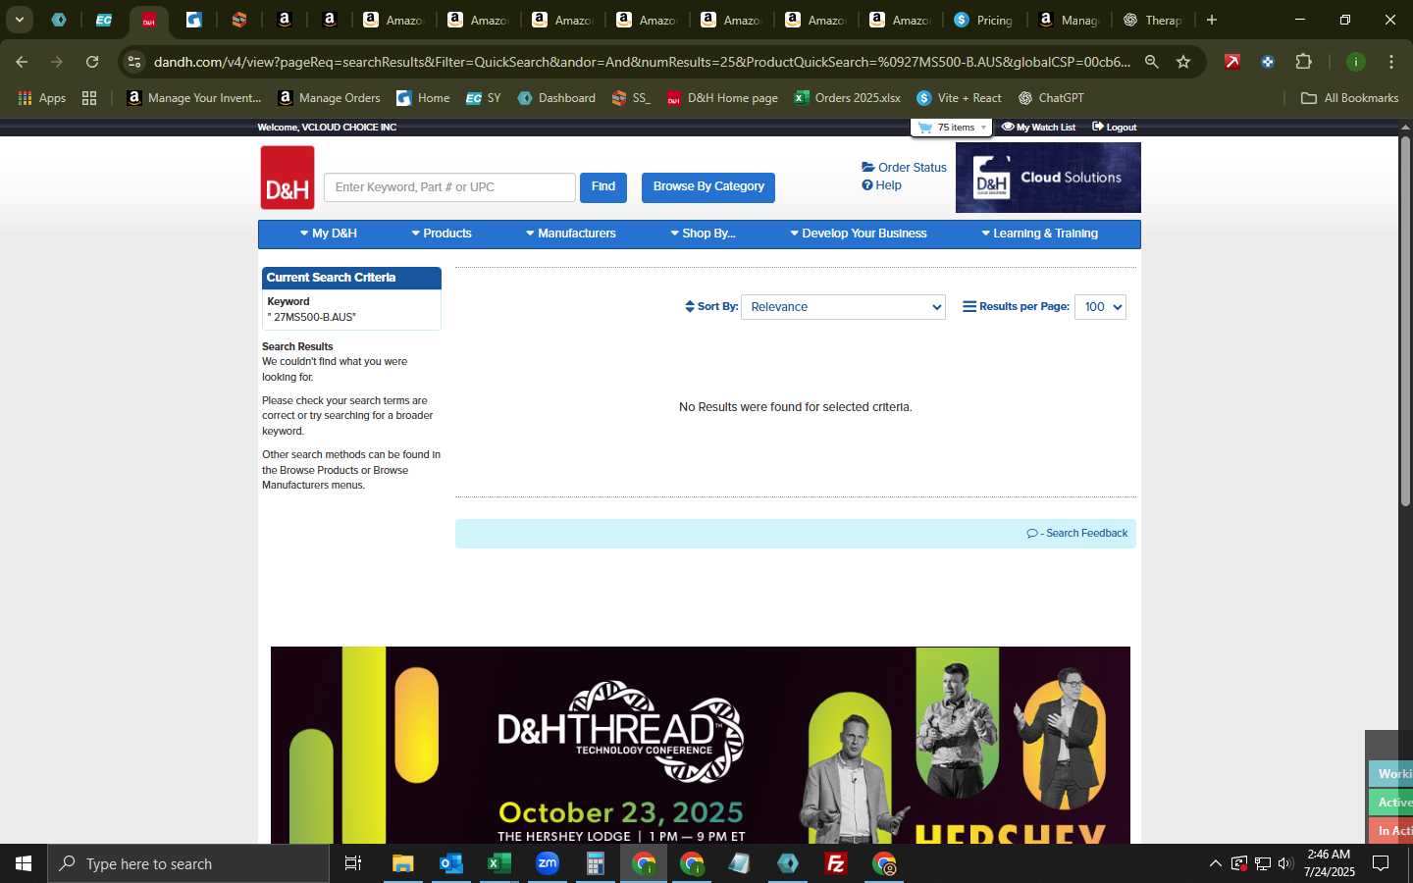This screenshot has width=1413, height=883.
Task: Open the Orders 2025.xlsx bookmark
Action: tap(848, 98)
